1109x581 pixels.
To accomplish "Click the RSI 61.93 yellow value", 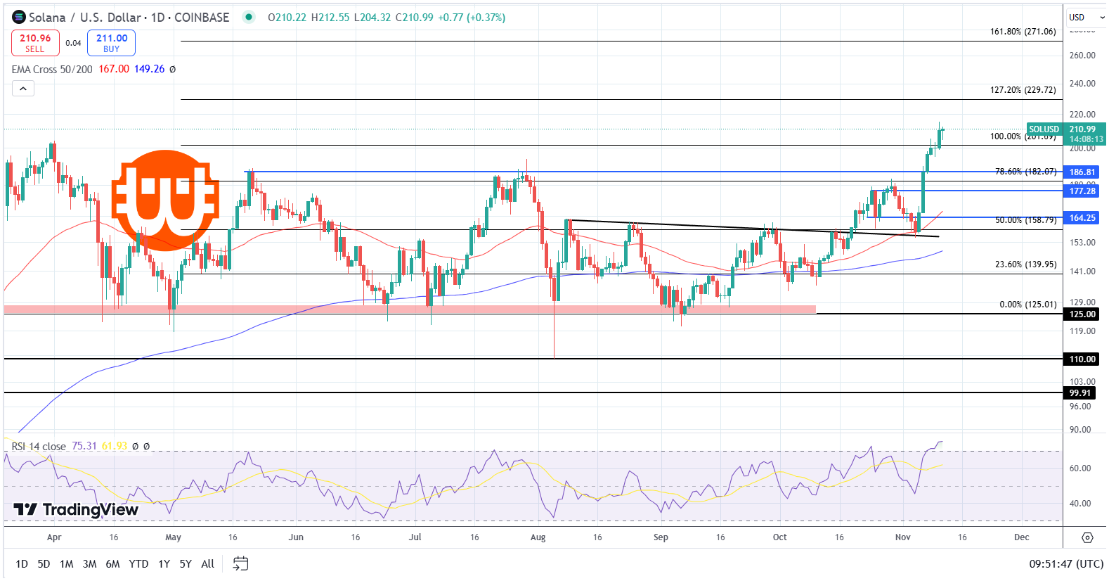I will pos(115,447).
